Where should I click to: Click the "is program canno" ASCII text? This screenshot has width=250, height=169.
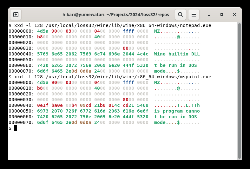[177, 111]
